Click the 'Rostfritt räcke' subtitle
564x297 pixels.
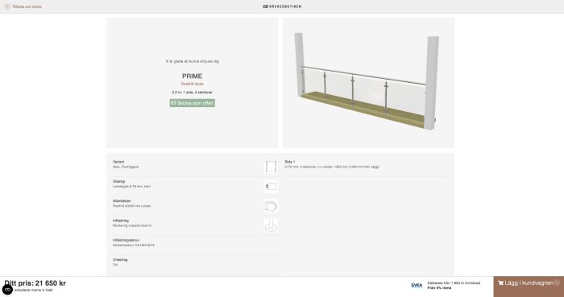point(192,84)
